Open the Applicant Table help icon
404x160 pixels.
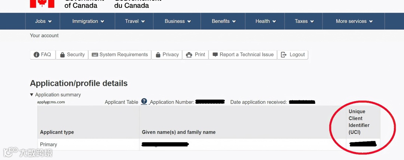tap(144, 102)
